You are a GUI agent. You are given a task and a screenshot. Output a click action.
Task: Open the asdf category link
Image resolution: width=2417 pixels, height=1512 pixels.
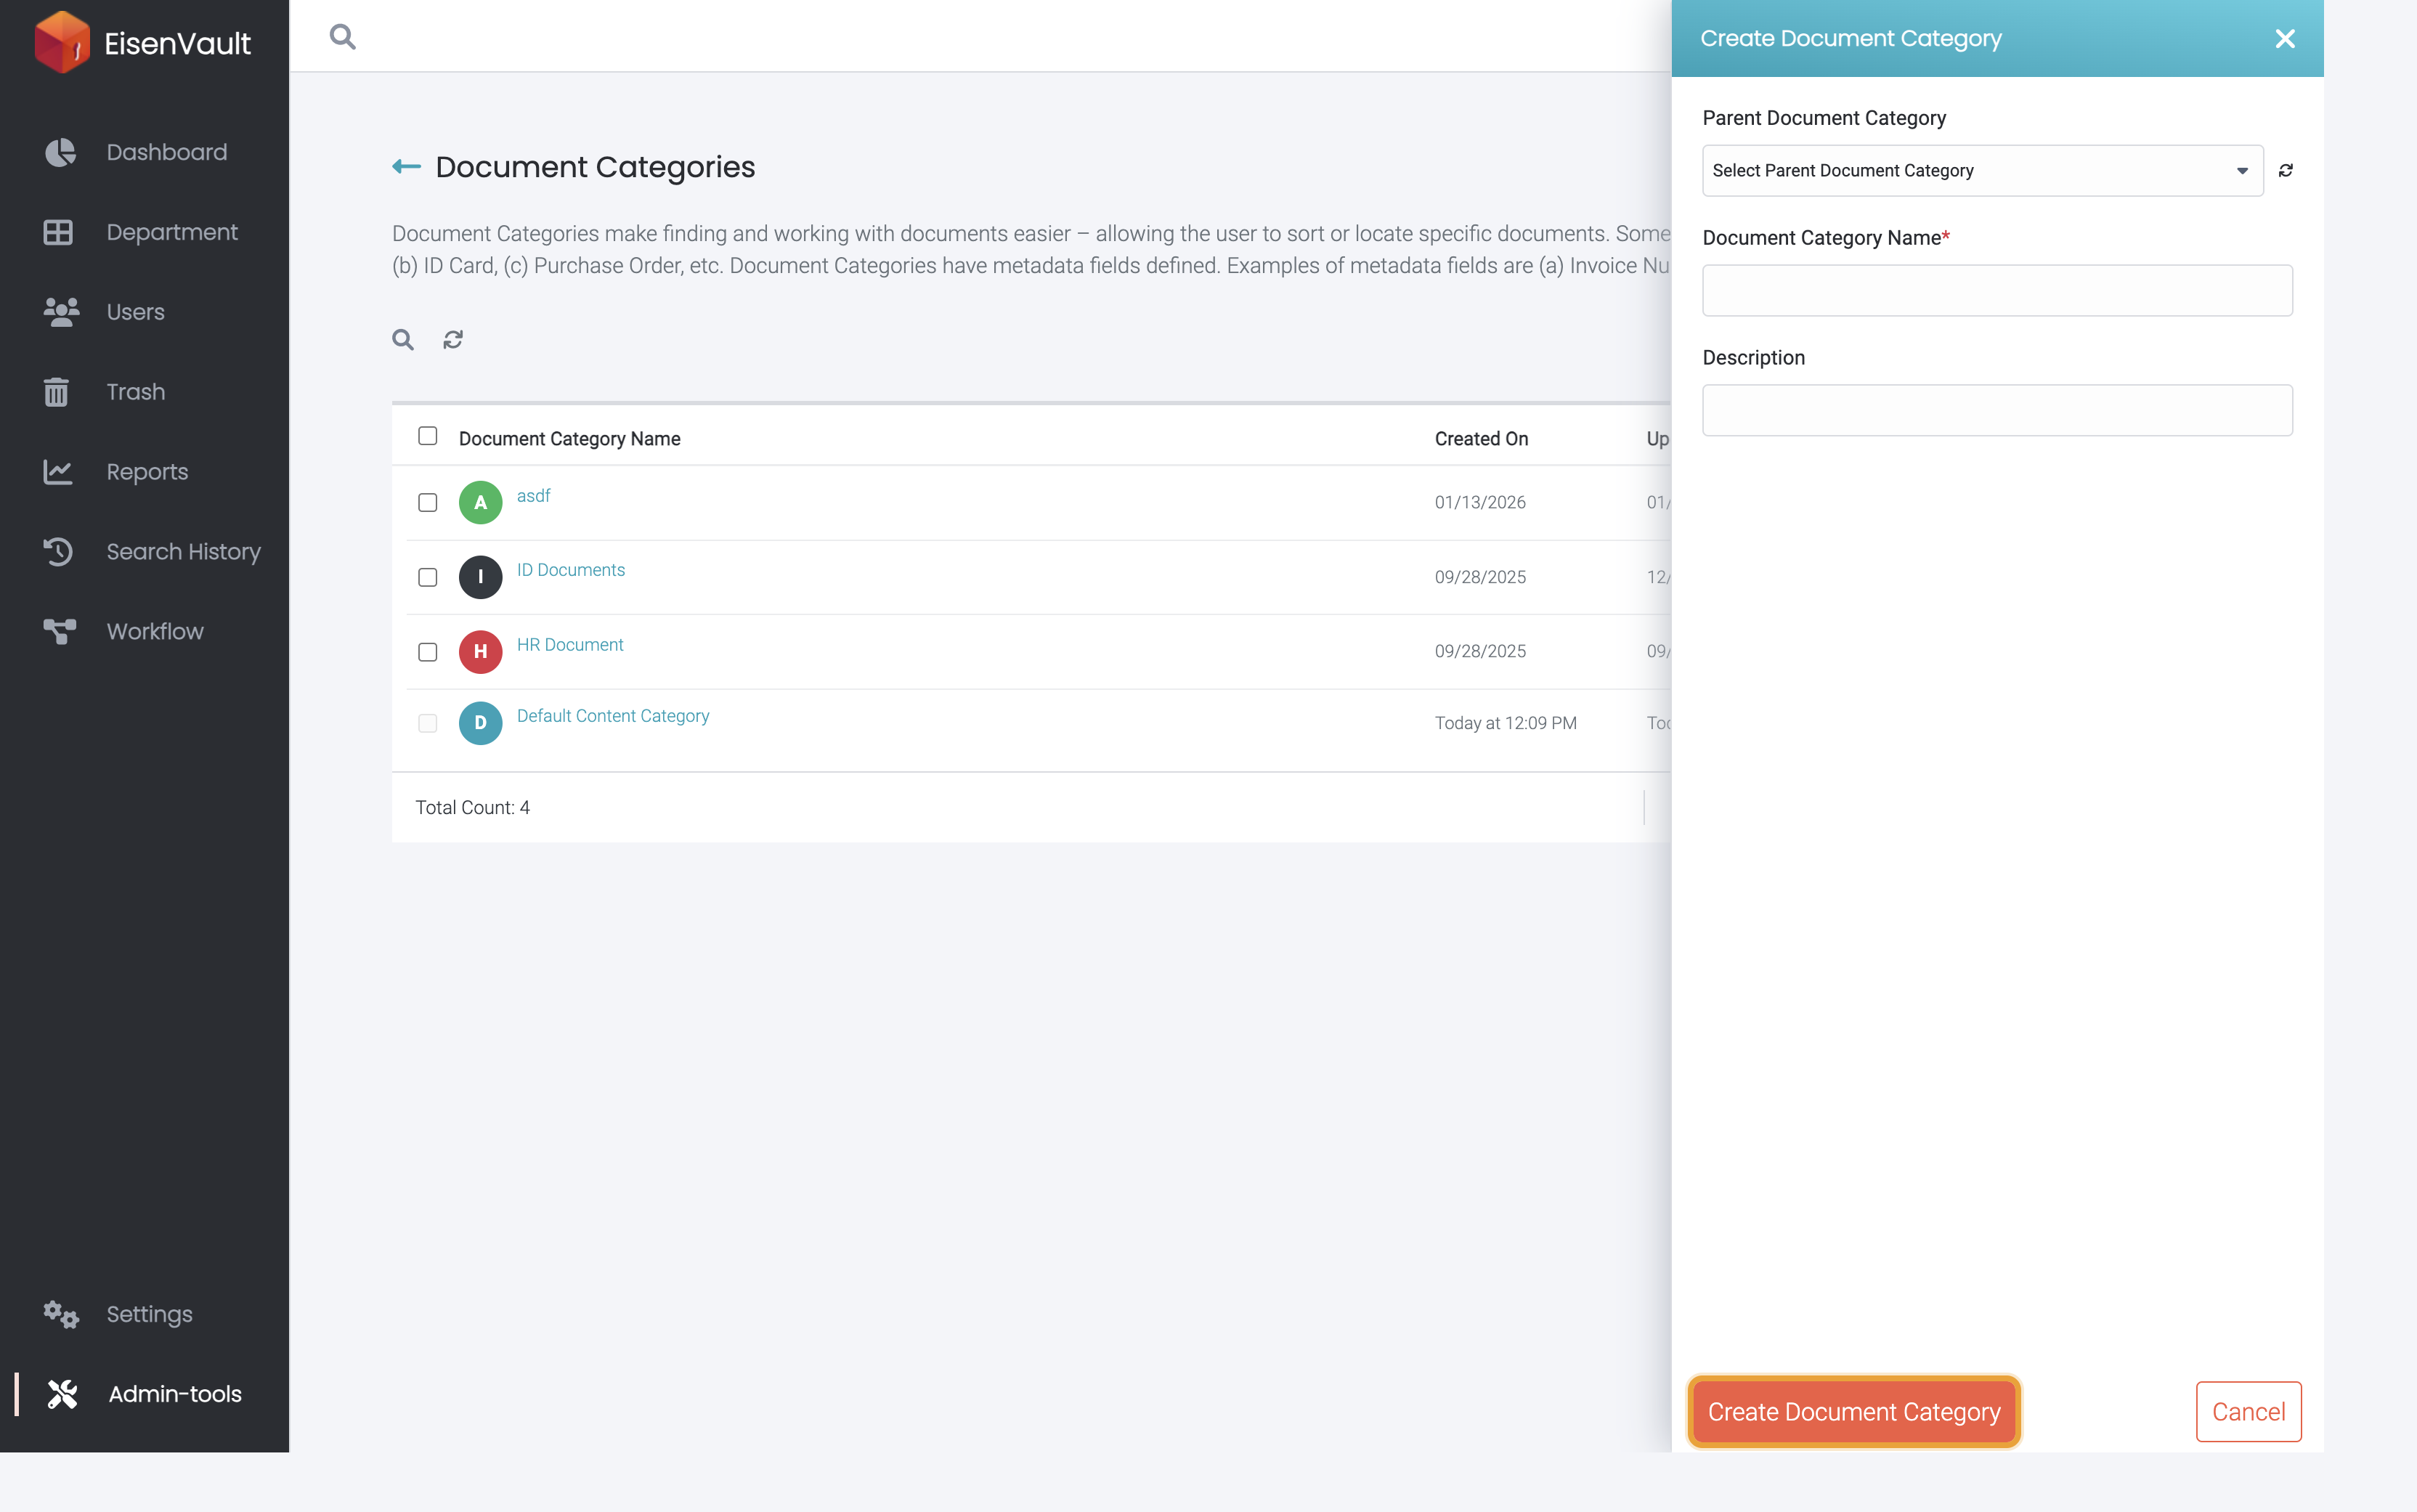coord(533,496)
